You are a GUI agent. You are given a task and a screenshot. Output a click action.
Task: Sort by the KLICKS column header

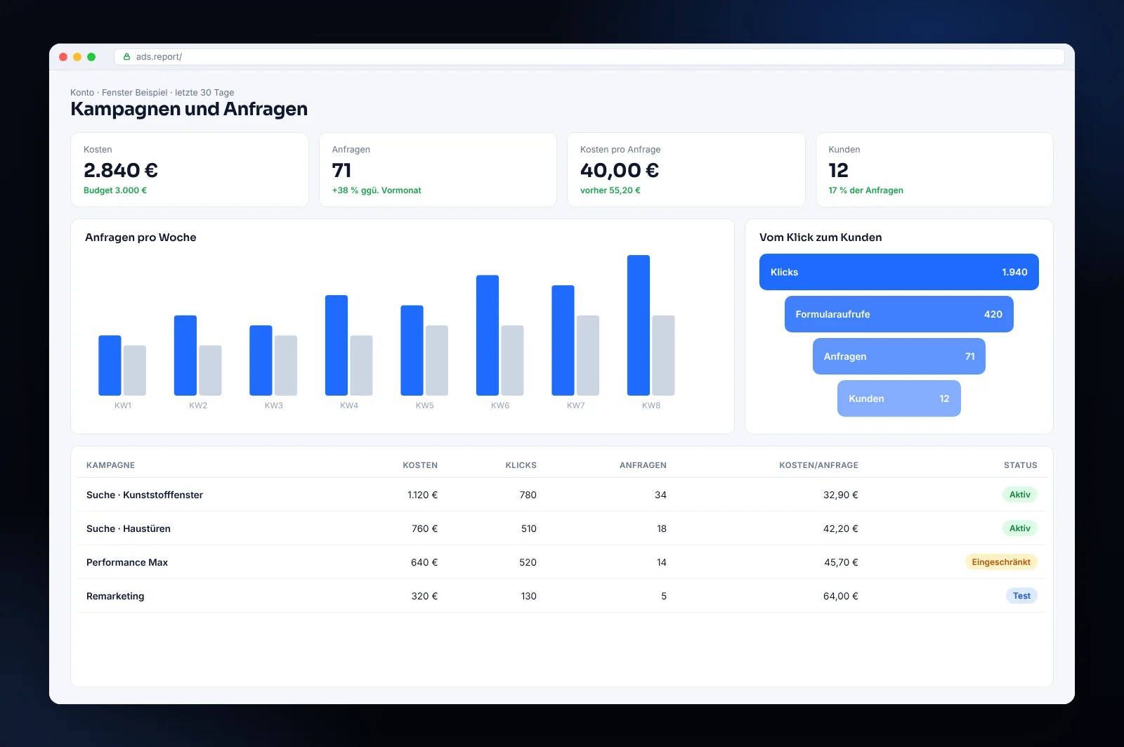[x=521, y=465]
